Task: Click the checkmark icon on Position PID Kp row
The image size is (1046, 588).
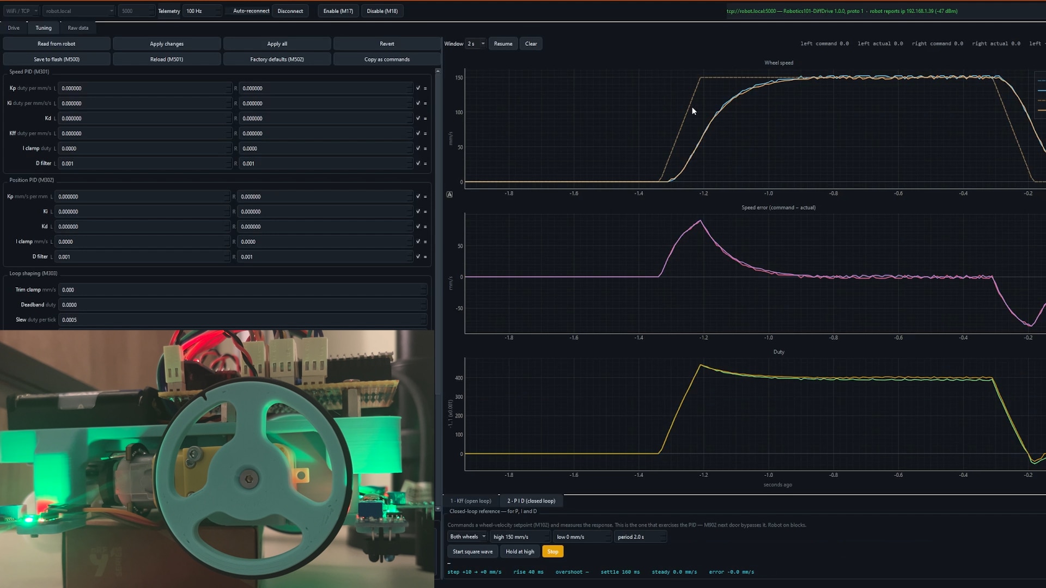Action: (418, 197)
